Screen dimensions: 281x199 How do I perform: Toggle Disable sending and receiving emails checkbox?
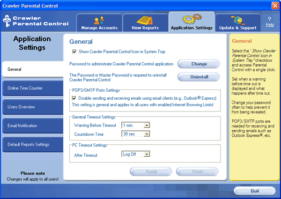(74, 98)
